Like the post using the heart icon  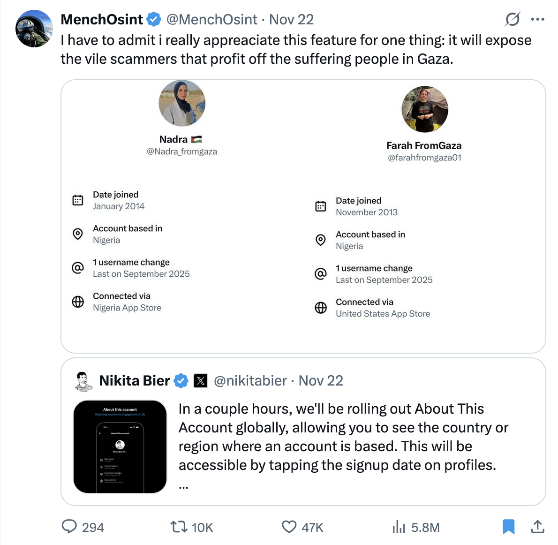tap(289, 527)
